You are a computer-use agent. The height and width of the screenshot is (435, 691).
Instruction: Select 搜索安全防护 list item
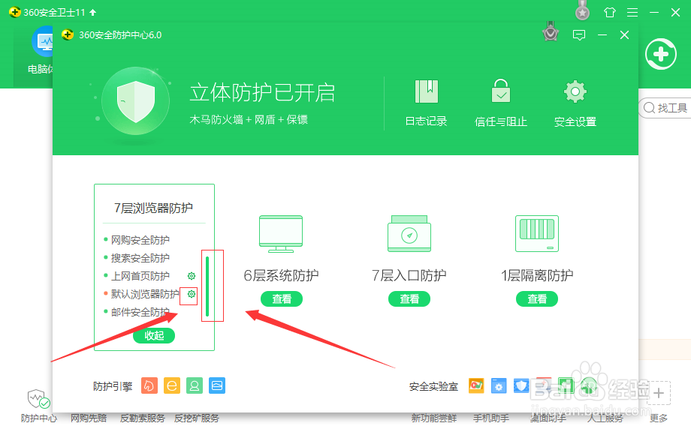[140, 258]
